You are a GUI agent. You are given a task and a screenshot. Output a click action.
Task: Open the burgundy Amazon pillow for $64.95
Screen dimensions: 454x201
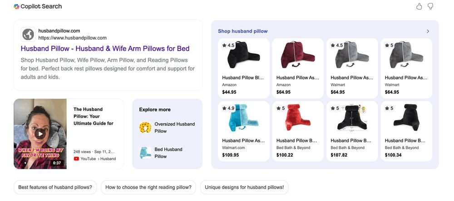click(x=297, y=68)
